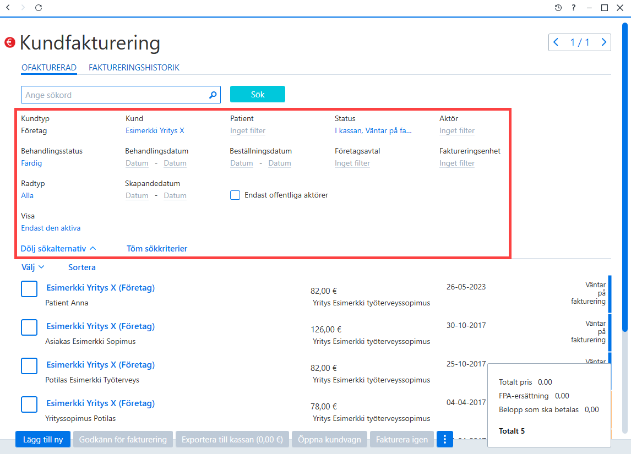Click the reload page icon
Image resolution: width=631 pixels, height=454 pixels.
click(39, 8)
